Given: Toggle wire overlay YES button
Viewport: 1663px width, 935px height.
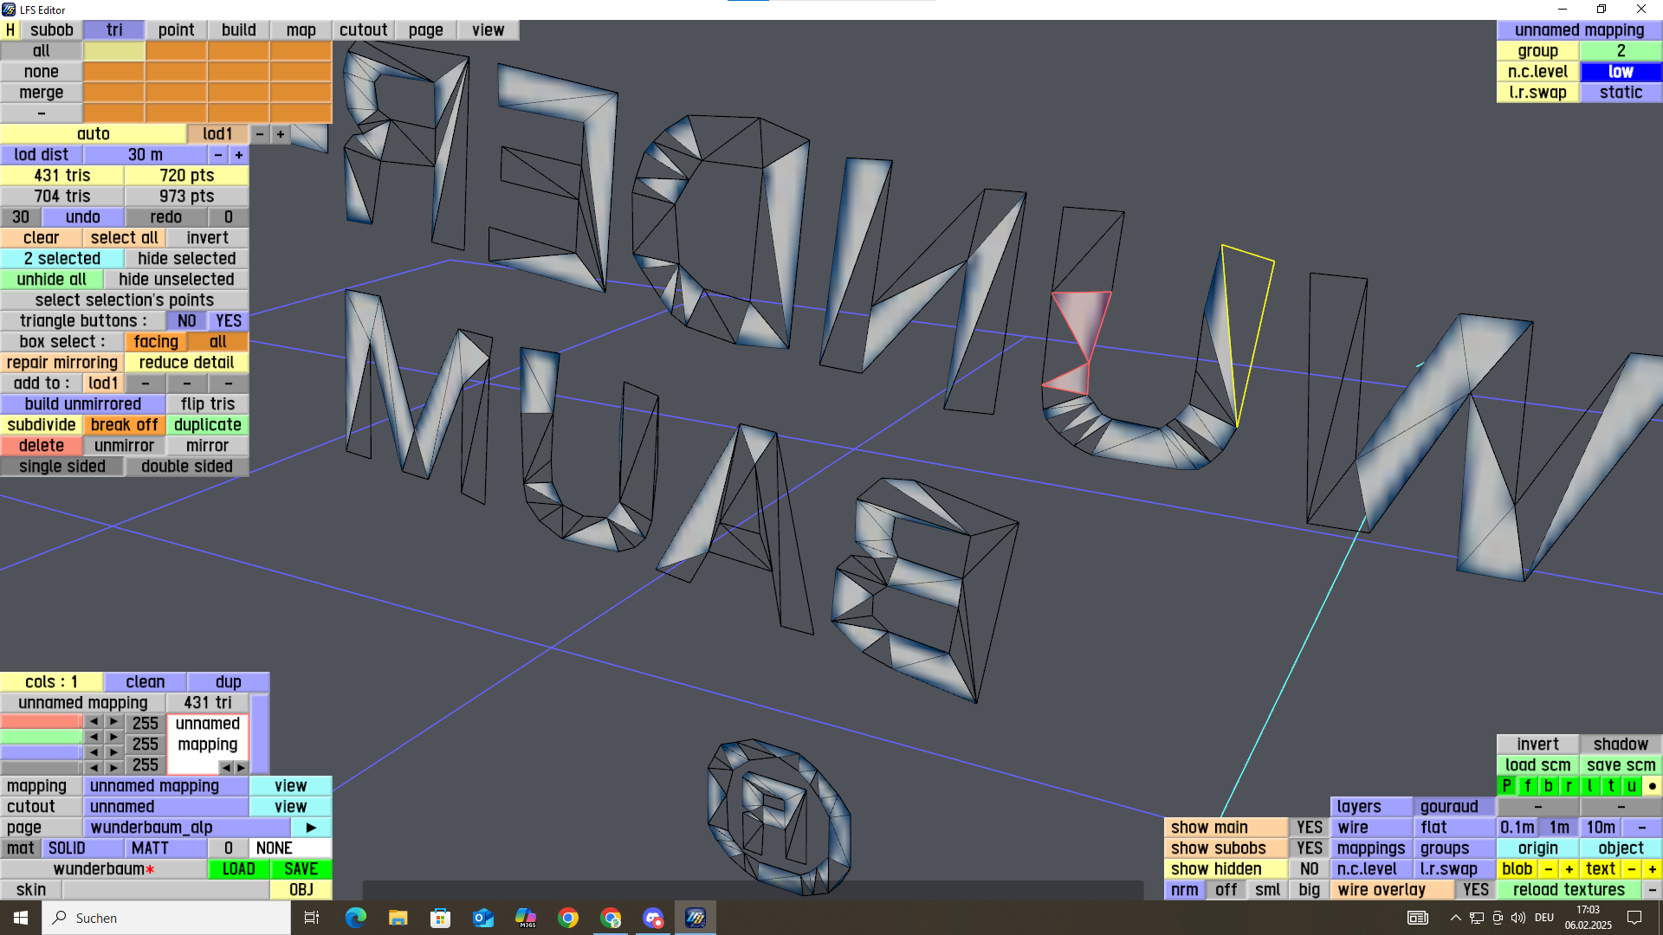Looking at the screenshot, I should tap(1475, 890).
